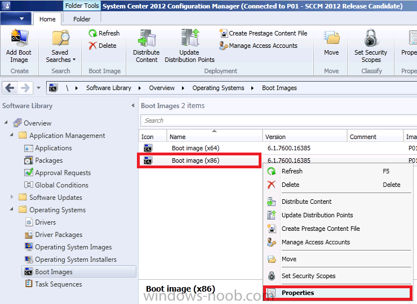Switch to the Home ribbon tab

(x=47, y=19)
